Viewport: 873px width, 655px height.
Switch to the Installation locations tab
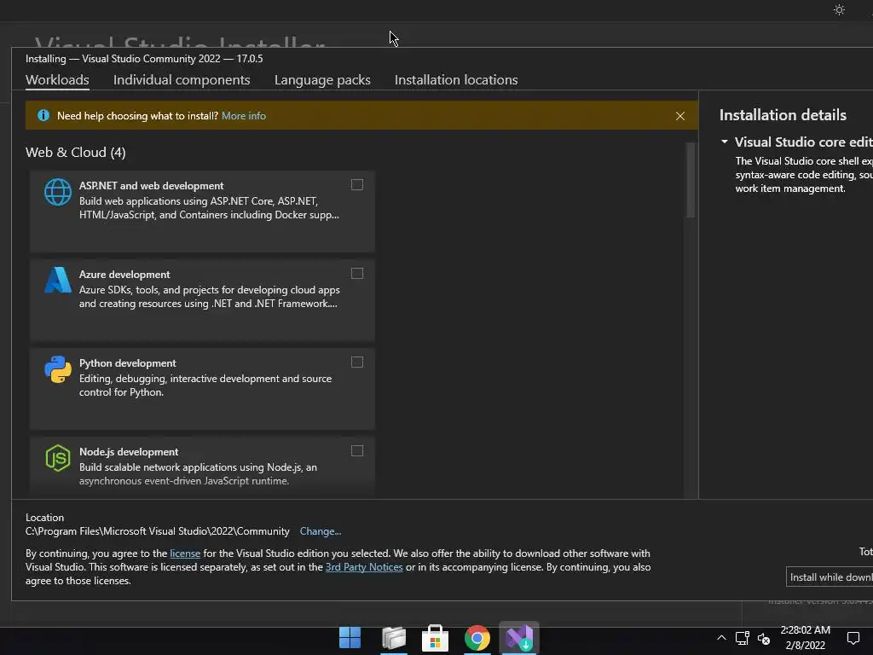(x=456, y=79)
